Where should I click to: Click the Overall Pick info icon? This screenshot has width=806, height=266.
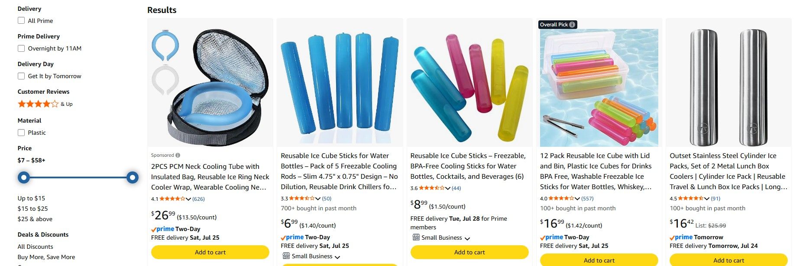click(x=572, y=25)
